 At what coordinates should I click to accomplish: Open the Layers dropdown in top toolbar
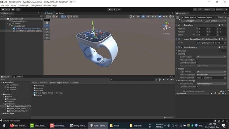pos(209,10)
